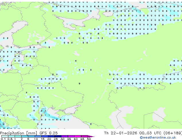Open the weatheronline.co.uk link
182x140 pixels.
tap(158, 137)
